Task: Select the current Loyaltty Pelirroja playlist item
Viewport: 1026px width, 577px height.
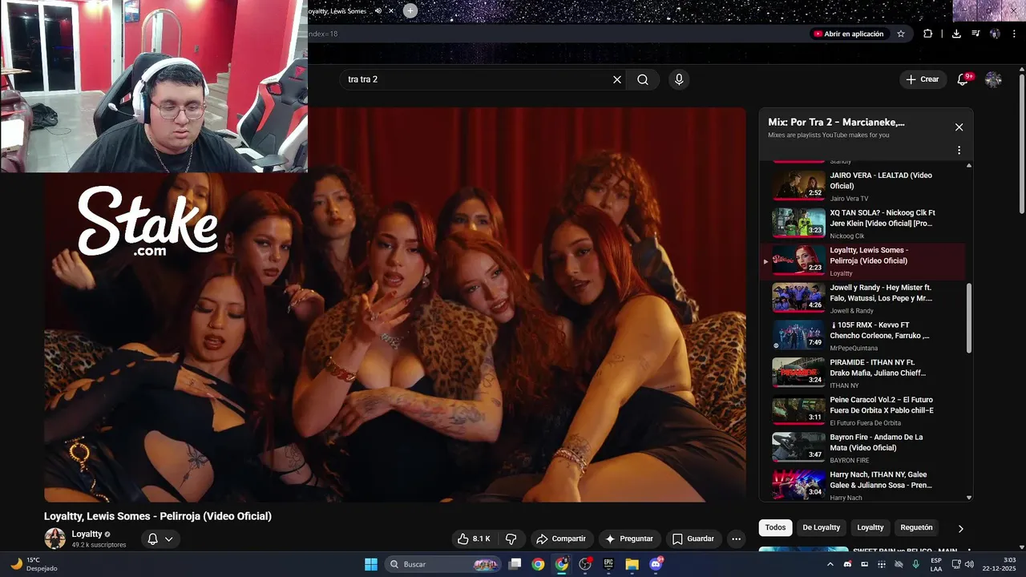Action: click(864, 261)
